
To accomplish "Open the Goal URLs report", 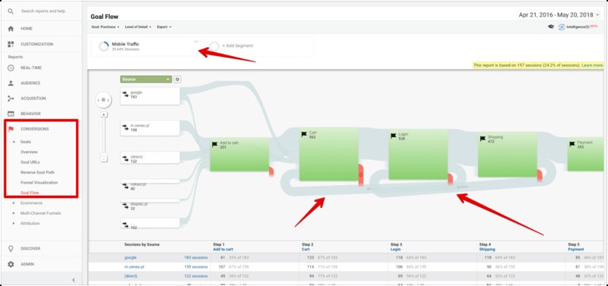I will point(30,162).
